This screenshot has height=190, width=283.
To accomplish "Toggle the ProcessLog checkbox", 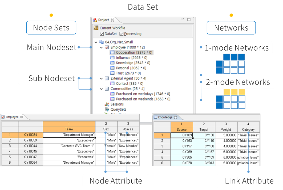I will 121,34.
